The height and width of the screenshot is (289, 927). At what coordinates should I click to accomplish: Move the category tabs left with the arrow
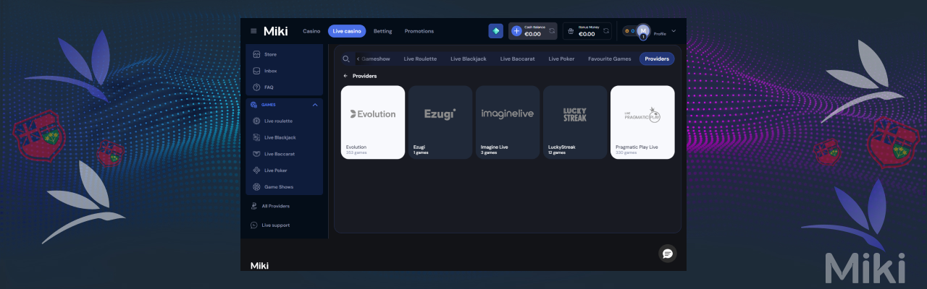coord(358,59)
